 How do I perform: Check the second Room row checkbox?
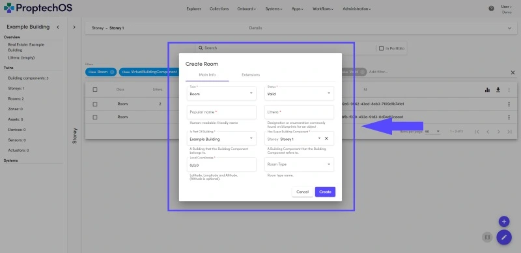click(95, 117)
